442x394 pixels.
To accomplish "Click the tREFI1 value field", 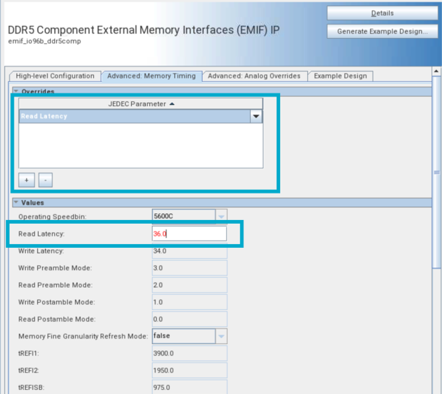I will [x=189, y=353].
